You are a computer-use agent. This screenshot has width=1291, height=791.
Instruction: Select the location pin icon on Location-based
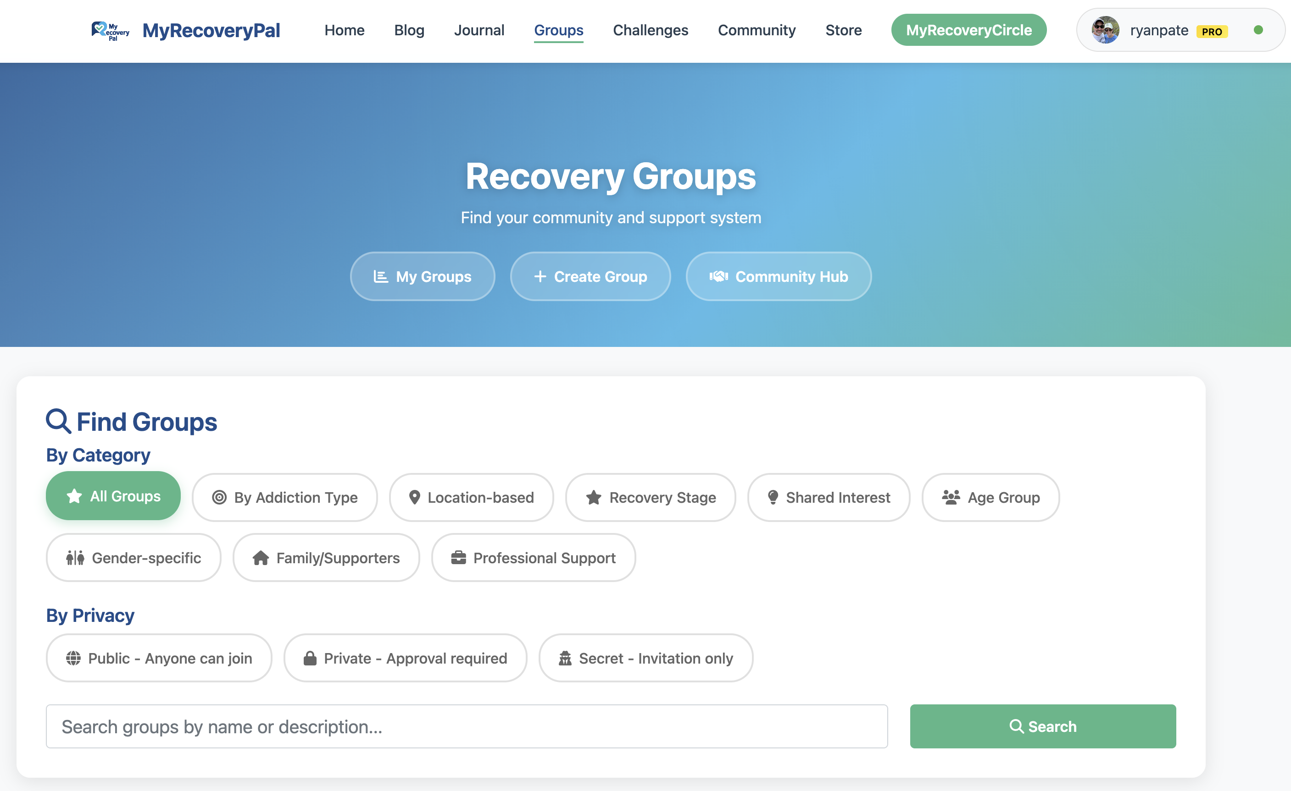415,497
